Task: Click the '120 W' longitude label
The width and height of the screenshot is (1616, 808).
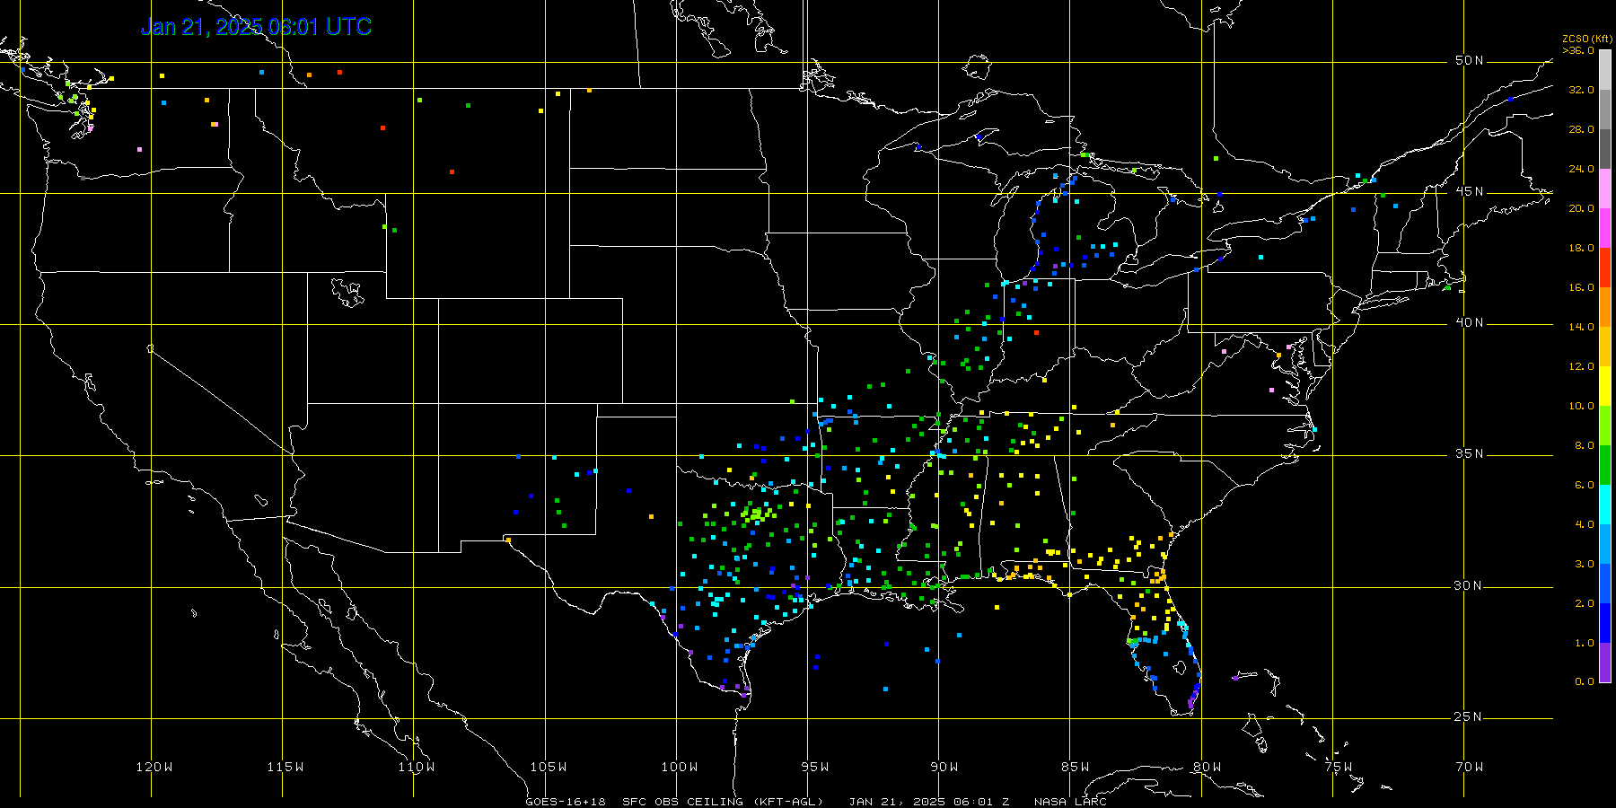Action: [154, 767]
